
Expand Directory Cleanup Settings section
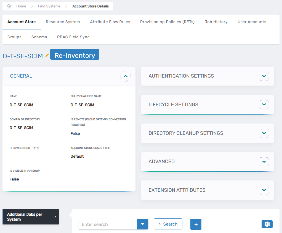[264, 133]
